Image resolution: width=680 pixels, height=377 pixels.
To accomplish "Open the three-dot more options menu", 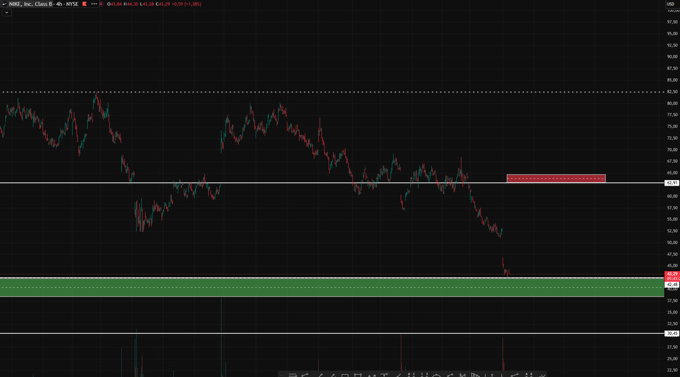I will 93,5.
